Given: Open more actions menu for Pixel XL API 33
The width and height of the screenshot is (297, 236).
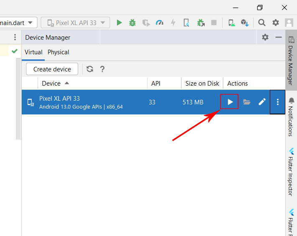Looking at the screenshot, I should pos(278,102).
